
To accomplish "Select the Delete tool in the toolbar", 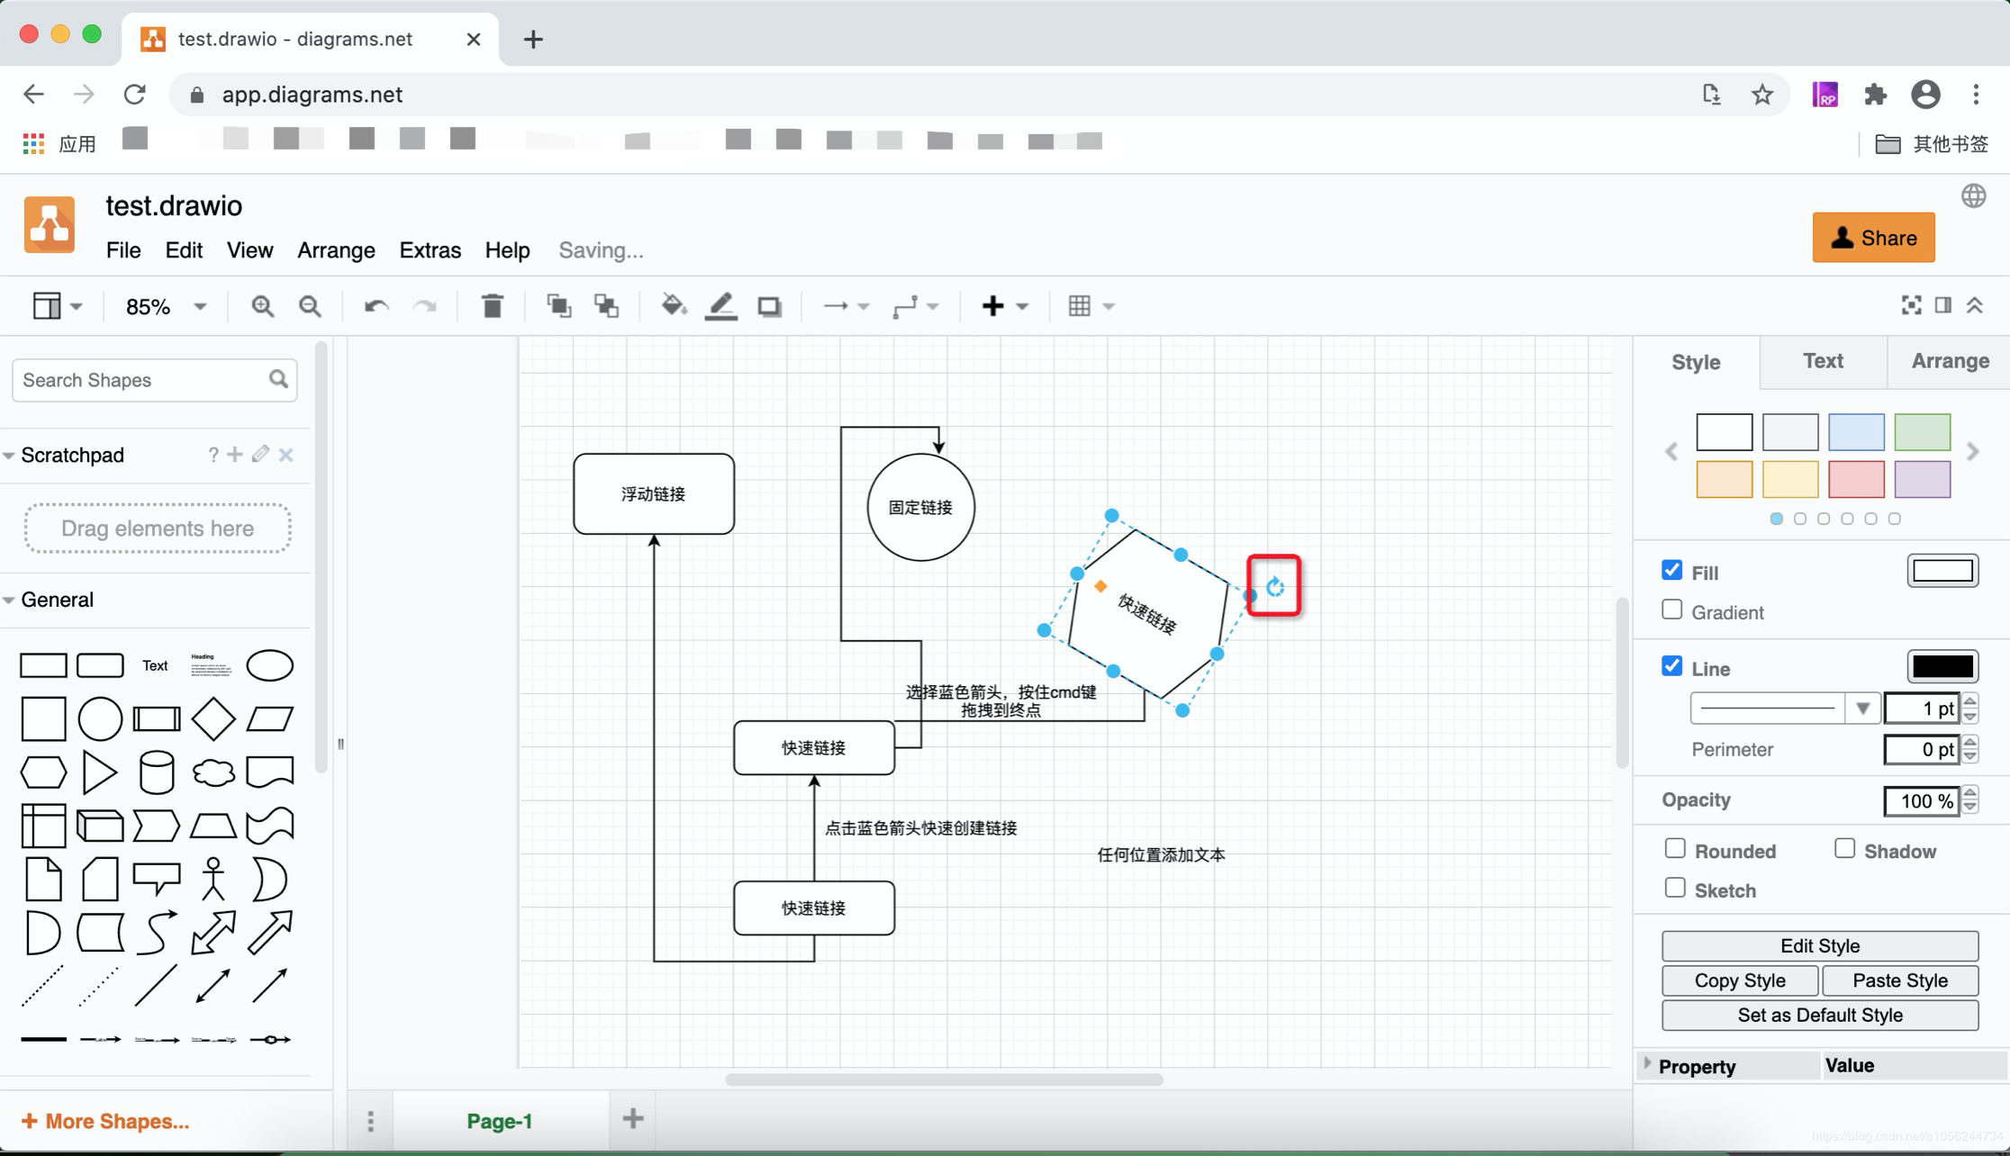I will click(492, 306).
